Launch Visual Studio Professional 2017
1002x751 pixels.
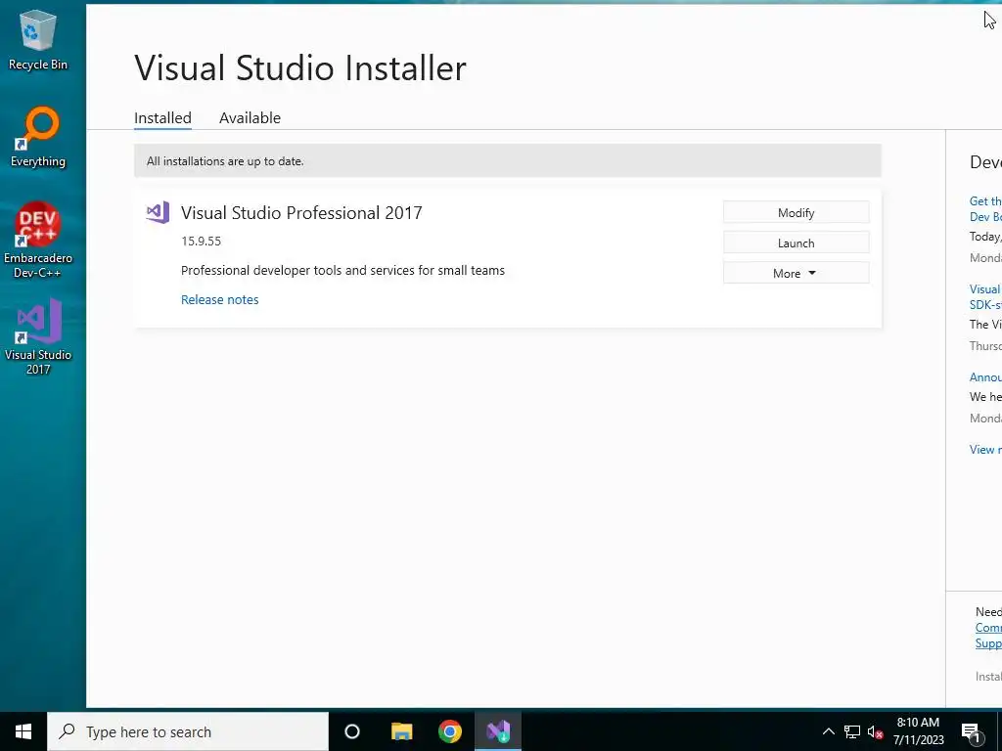tap(797, 243)
